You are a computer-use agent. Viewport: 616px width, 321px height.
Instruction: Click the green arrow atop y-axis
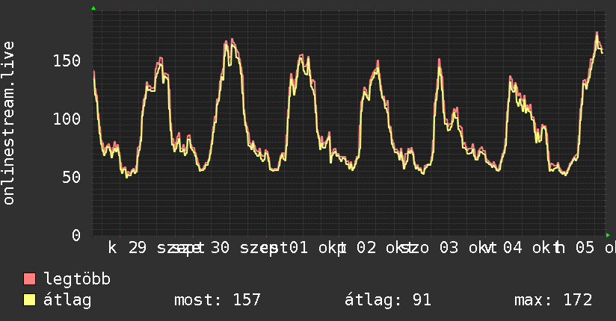[x=93, y=8]
